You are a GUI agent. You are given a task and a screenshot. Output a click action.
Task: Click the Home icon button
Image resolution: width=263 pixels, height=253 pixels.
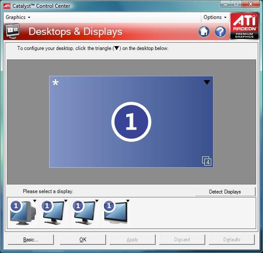[204, 31]
